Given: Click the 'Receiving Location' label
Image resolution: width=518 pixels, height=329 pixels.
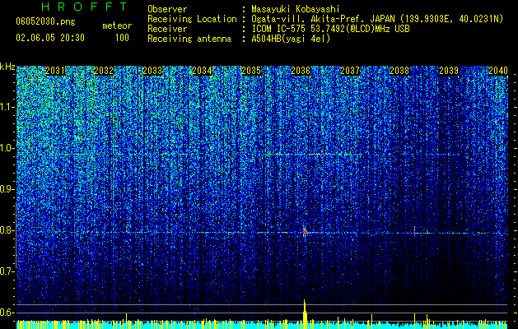Looking at the screenshot, I should [x=192, y=19].
